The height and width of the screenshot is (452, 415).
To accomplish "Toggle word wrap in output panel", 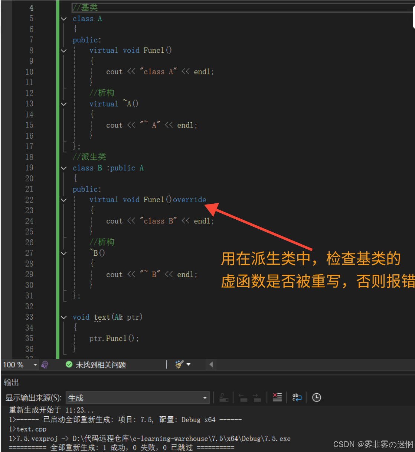I will click(x=297, y=397).
